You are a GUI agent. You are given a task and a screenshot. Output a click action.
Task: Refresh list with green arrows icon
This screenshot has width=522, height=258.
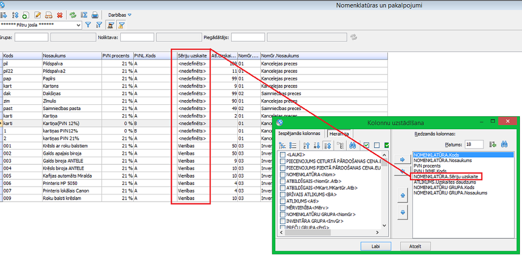[x=73, y=15]
